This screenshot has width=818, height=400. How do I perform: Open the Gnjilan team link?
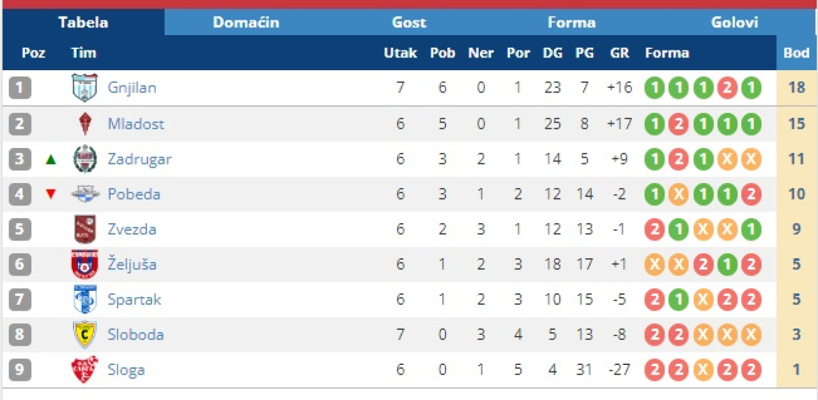tap(132, 88)
